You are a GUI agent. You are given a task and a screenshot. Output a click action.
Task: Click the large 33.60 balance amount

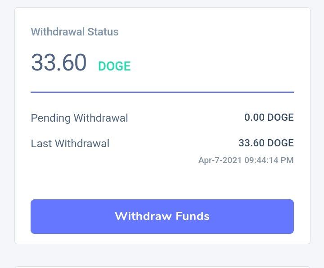point(58,62)
